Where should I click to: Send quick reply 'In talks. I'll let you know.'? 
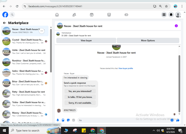tap(80, 97)
